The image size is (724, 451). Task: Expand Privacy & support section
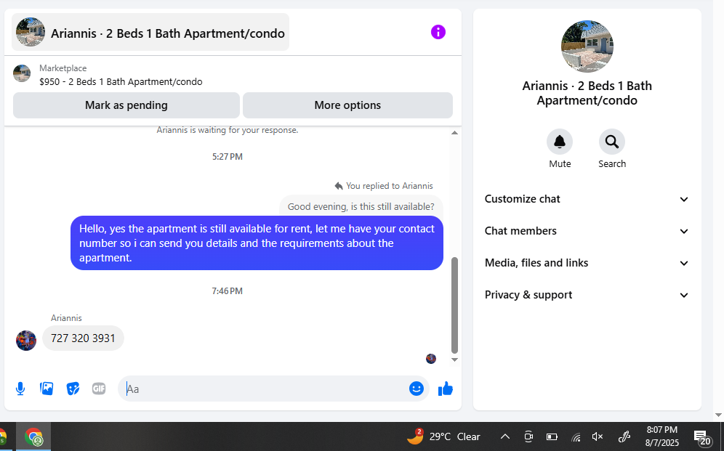pyautogui.click(x=587, y=295)
